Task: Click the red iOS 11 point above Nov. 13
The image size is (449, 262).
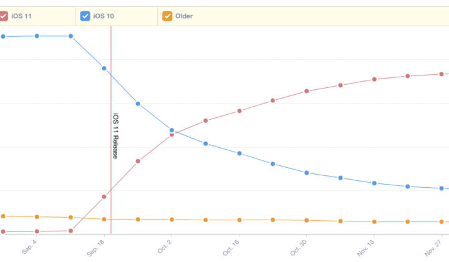Action: click(x=374, y=79)
